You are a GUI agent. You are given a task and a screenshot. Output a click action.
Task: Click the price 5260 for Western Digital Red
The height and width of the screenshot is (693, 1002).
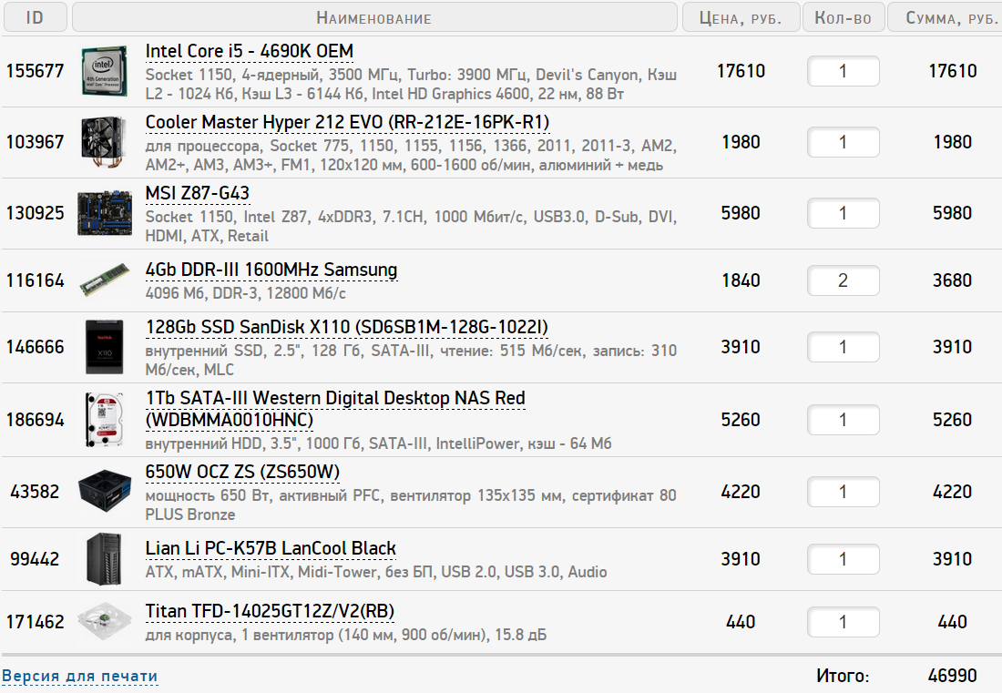[x=741, y=420]
